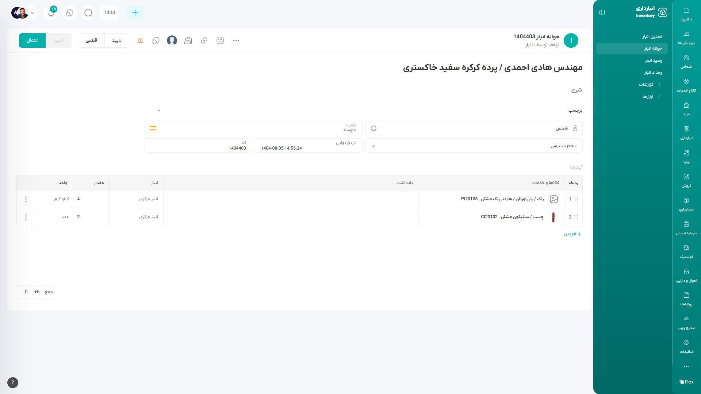
Task: Open تعدیل انبار menu item
Action: (x=652, y=36)
